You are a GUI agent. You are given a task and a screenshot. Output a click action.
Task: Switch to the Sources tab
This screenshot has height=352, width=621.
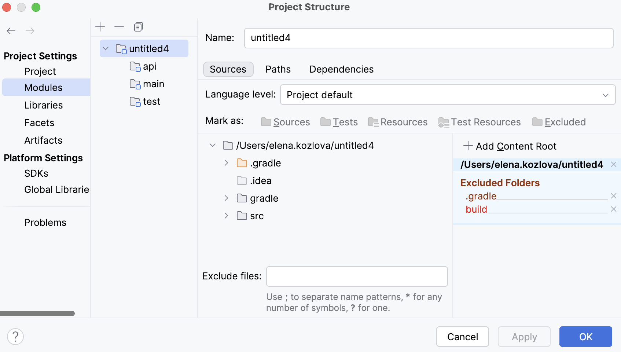click(228, 69)
